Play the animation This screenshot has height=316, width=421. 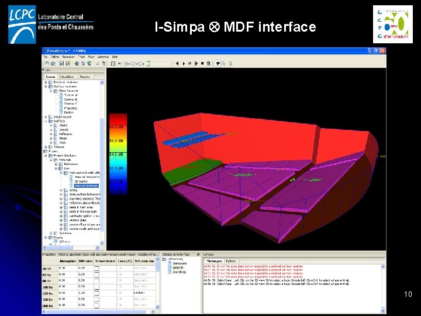[184, 63]
